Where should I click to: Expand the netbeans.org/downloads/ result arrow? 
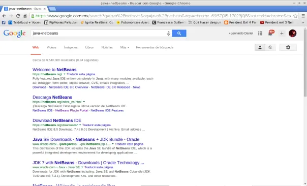point(80,125)
